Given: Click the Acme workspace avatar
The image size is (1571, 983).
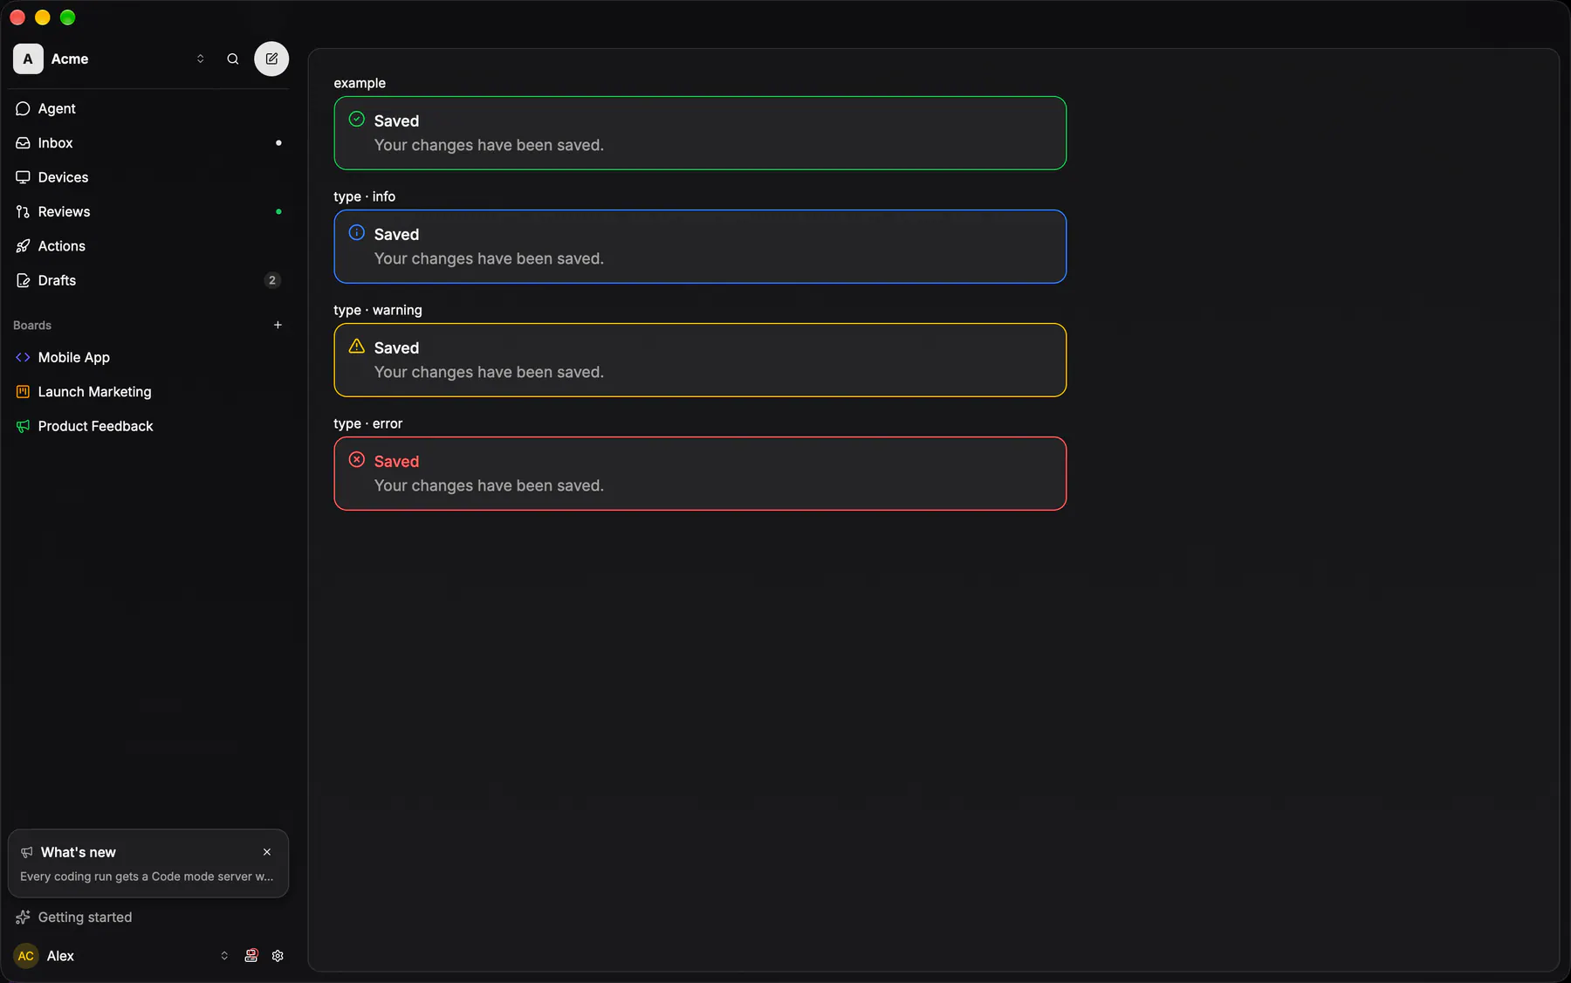Looking at the screenshot, I should click(x=28, y=59).
